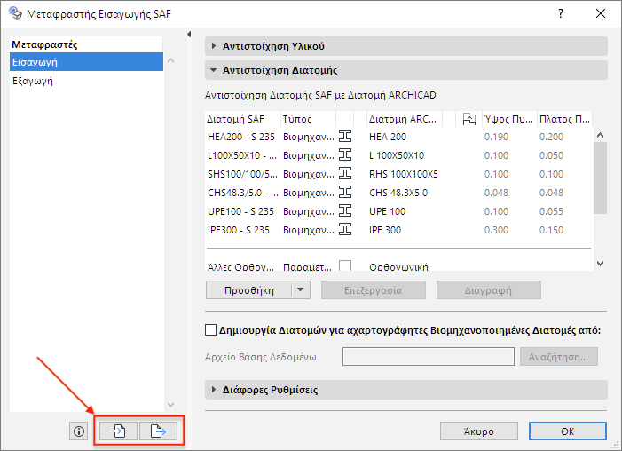
Task: Click the L 100X50X10 ARCHICAD profile cell
Action: (397, 155)
